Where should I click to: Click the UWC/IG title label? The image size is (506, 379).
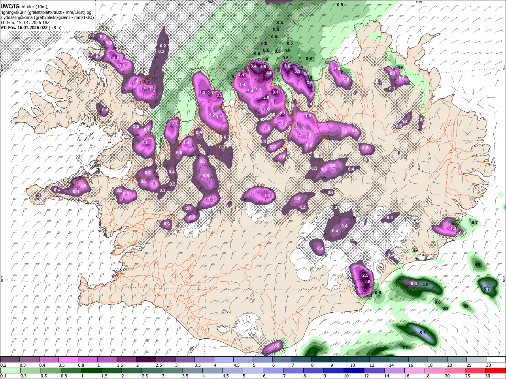tap(9, 6)
